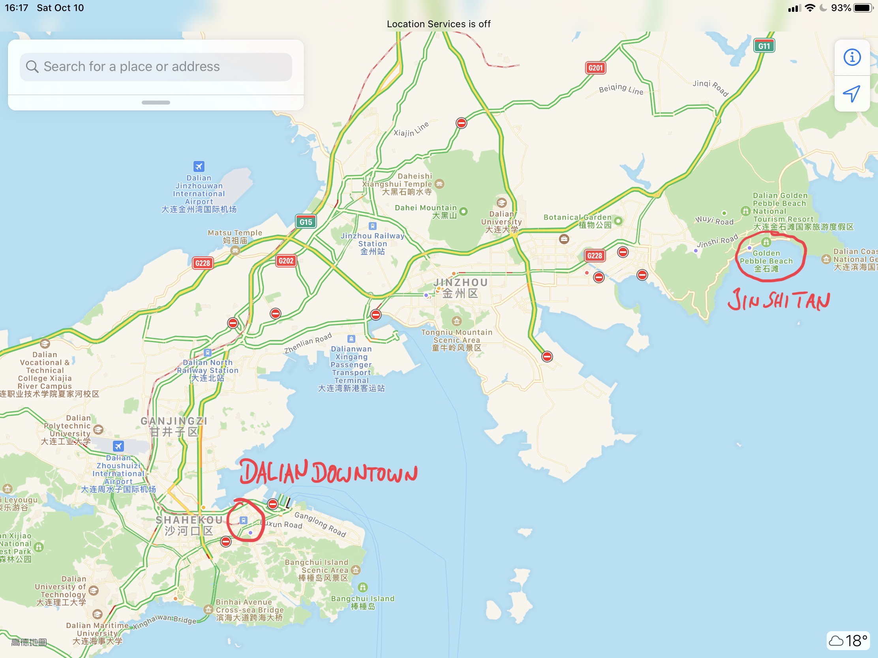Click the search field for places
The image size is (878, 658).
[156, 67]
